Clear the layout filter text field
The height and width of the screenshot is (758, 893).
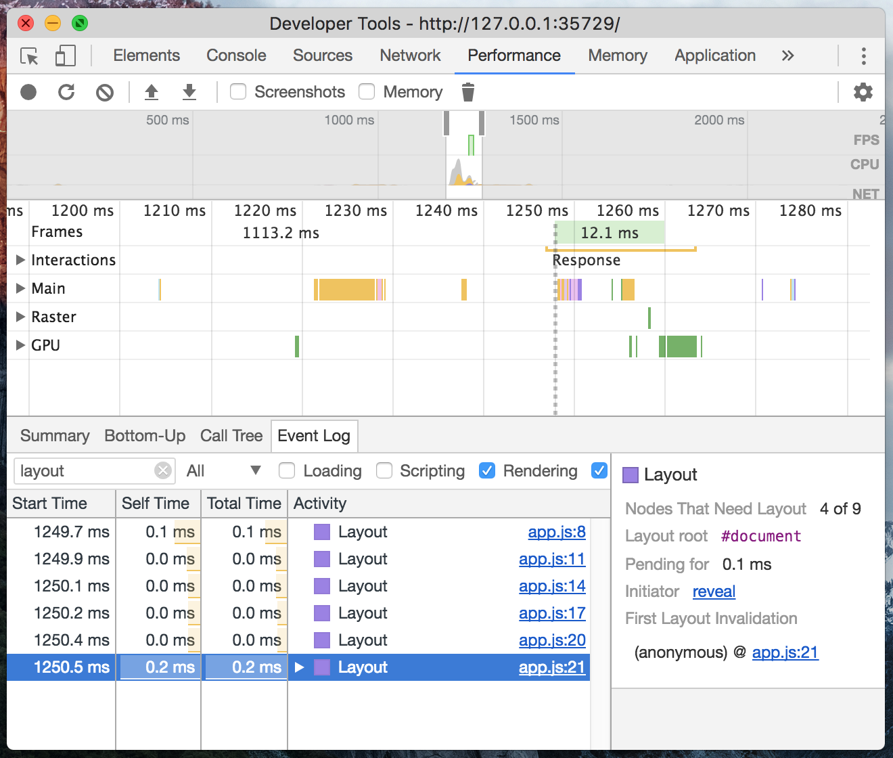point(163,470)
